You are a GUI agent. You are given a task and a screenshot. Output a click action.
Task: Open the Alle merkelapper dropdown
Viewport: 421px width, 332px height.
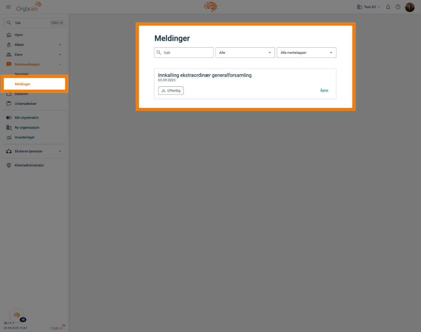307,53
